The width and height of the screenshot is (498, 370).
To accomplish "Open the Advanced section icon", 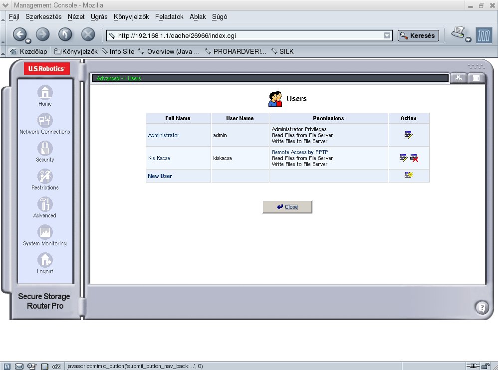I will click(45, 204).
